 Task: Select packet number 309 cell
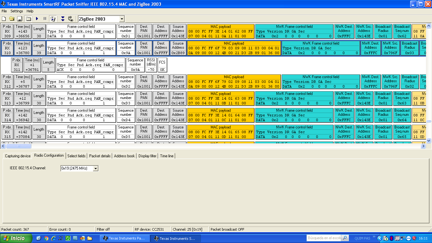point(8,31)
